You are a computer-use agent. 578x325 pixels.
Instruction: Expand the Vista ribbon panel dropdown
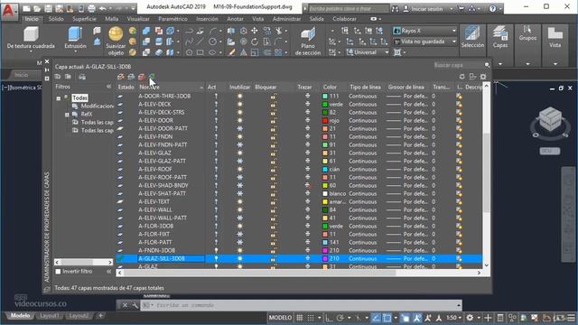tap(555, 64)
